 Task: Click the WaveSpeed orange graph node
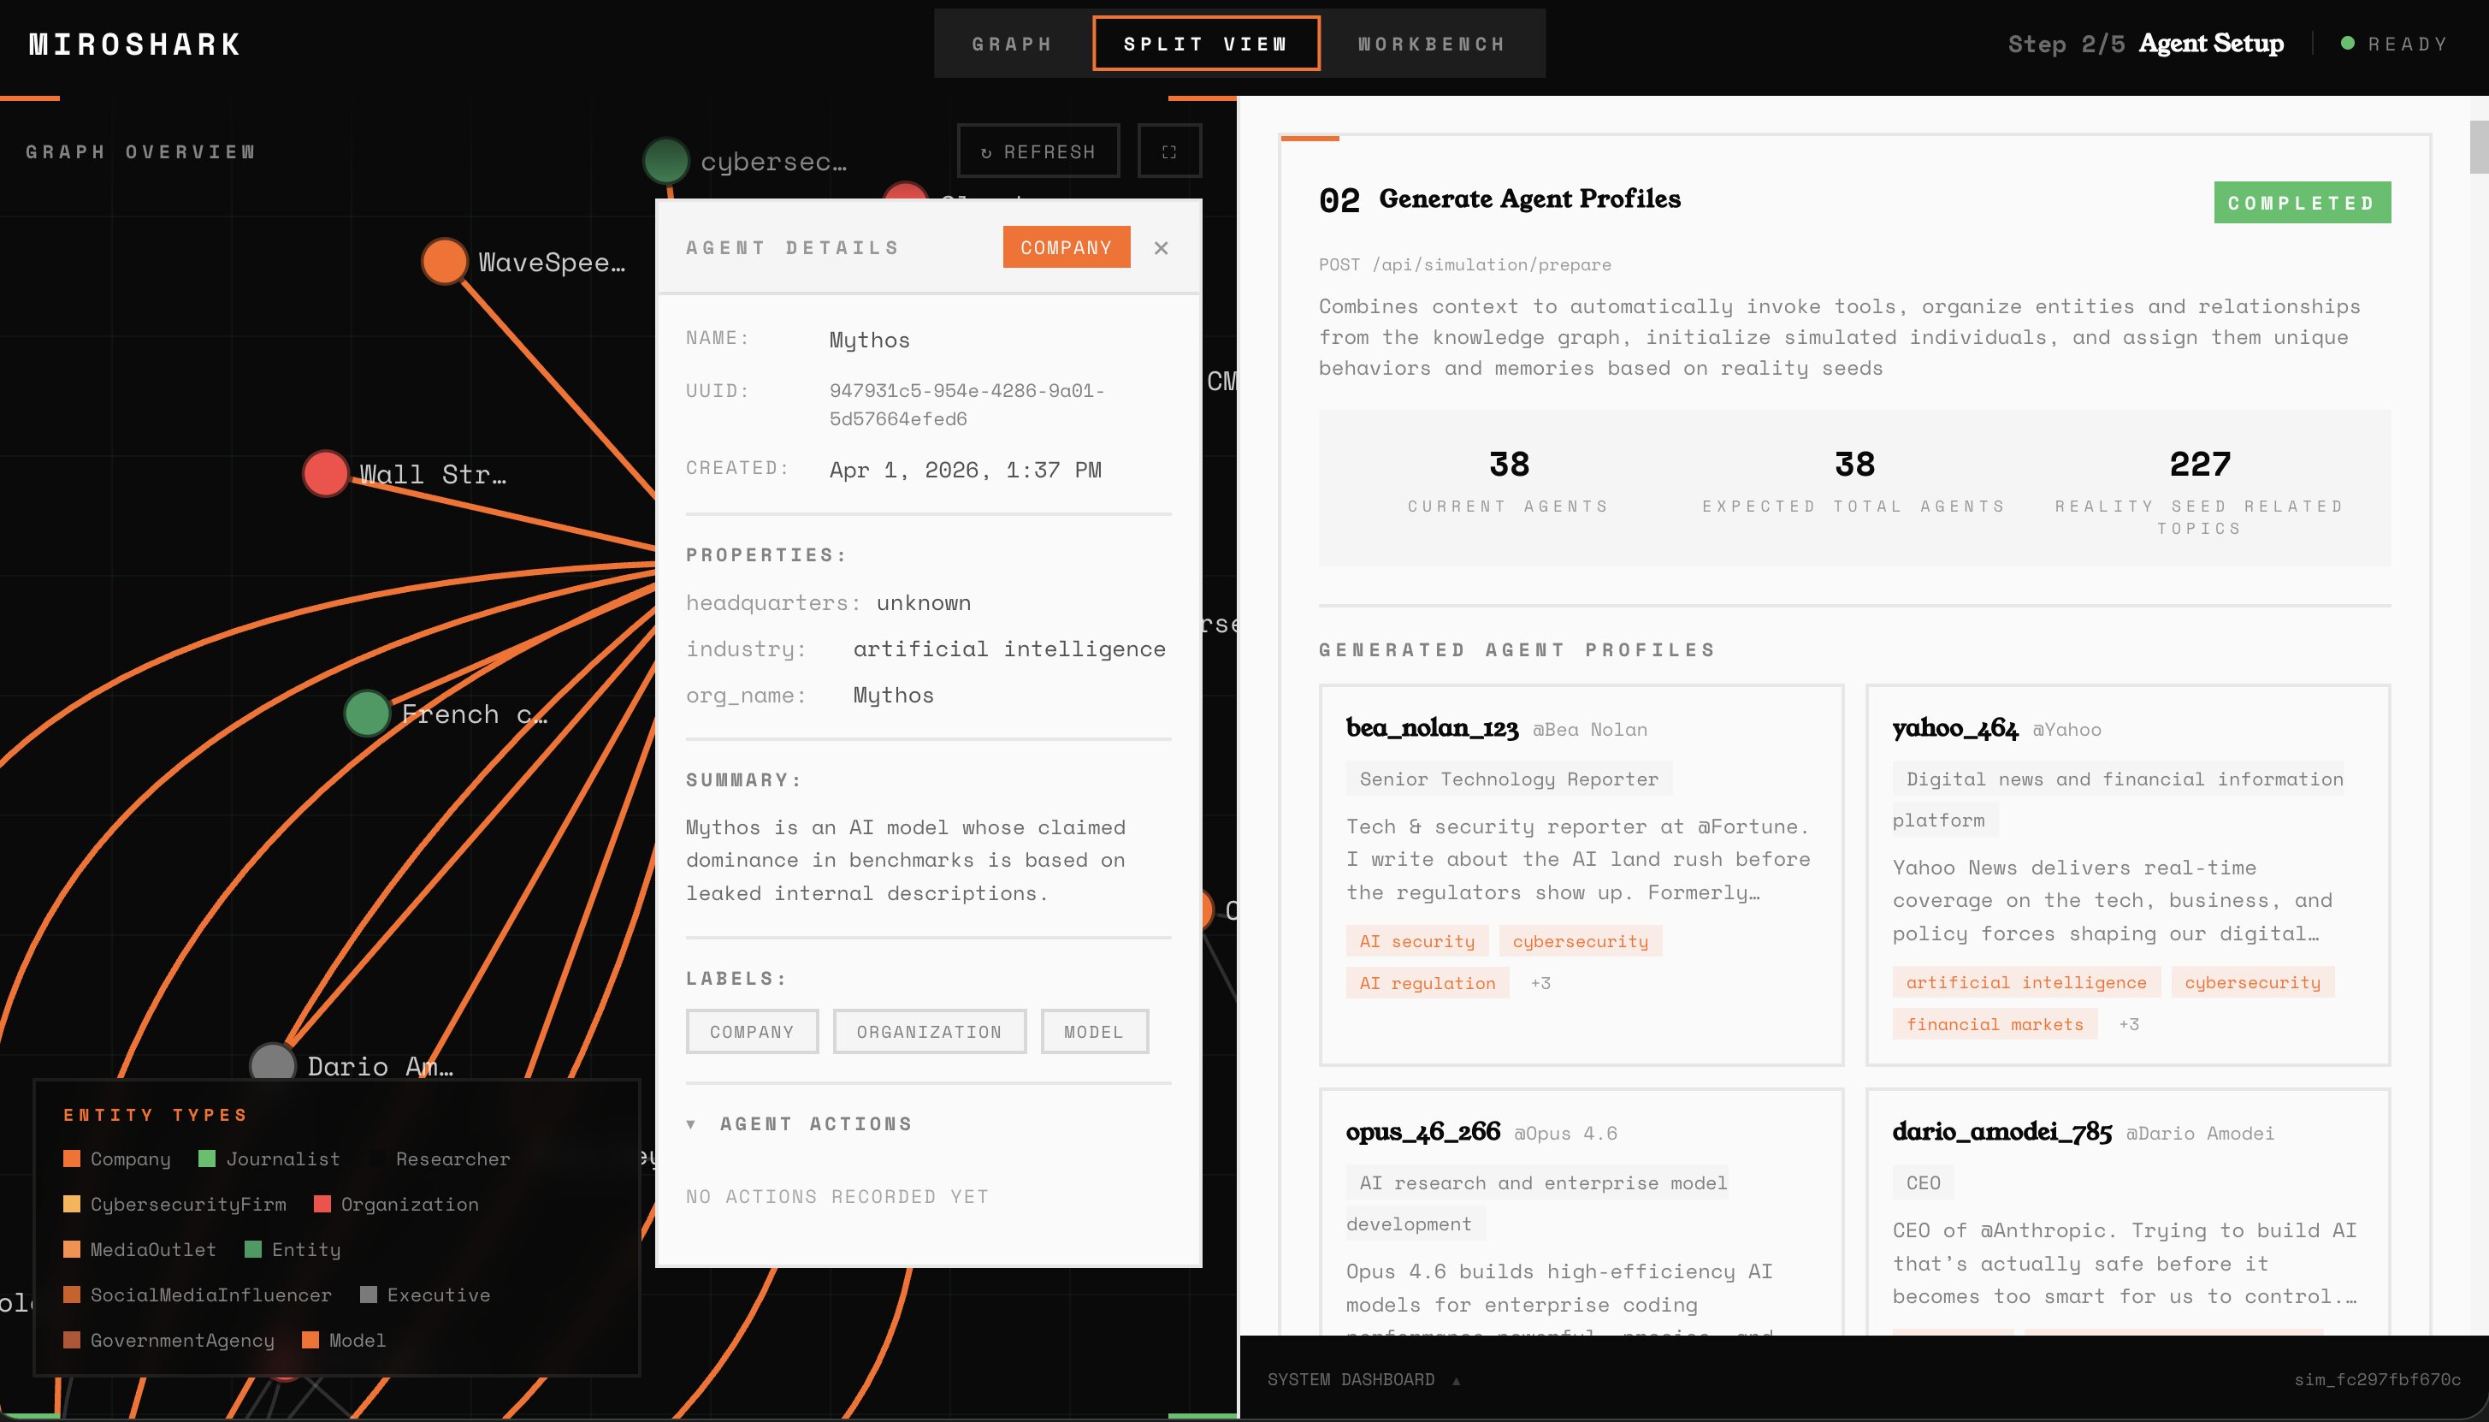(x=444, y=262)
